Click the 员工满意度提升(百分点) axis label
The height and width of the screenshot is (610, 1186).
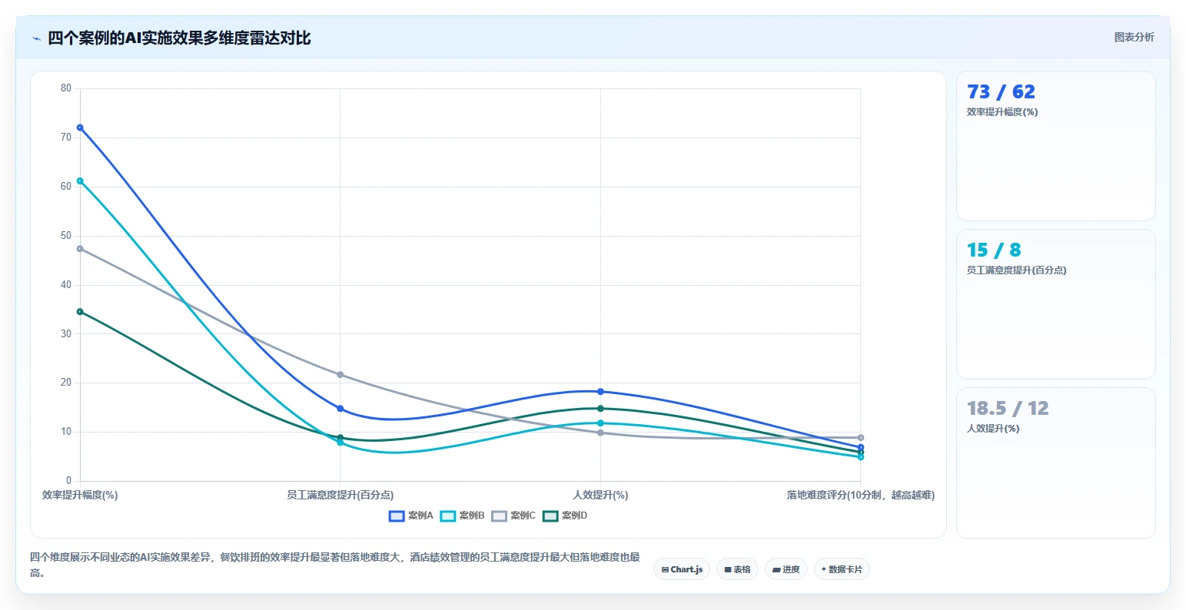click(340, 496)
